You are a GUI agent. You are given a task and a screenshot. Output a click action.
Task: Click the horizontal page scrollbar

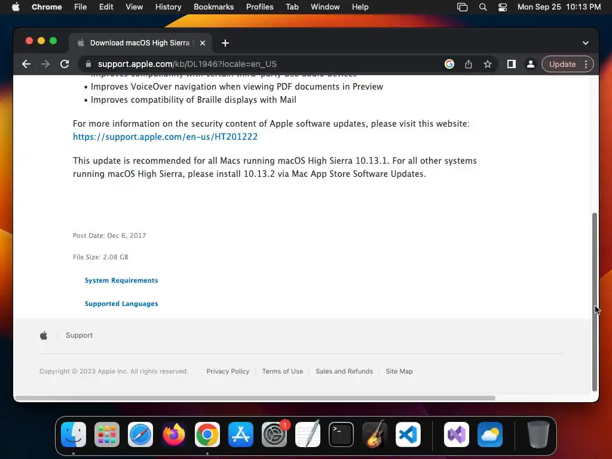click(x=255, y=398)
